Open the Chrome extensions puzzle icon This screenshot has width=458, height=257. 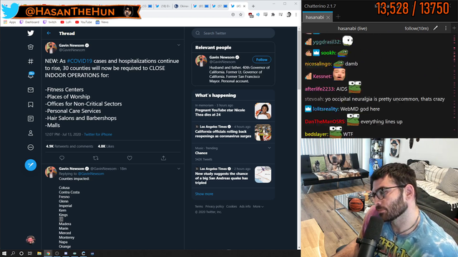tap(273, 14)
